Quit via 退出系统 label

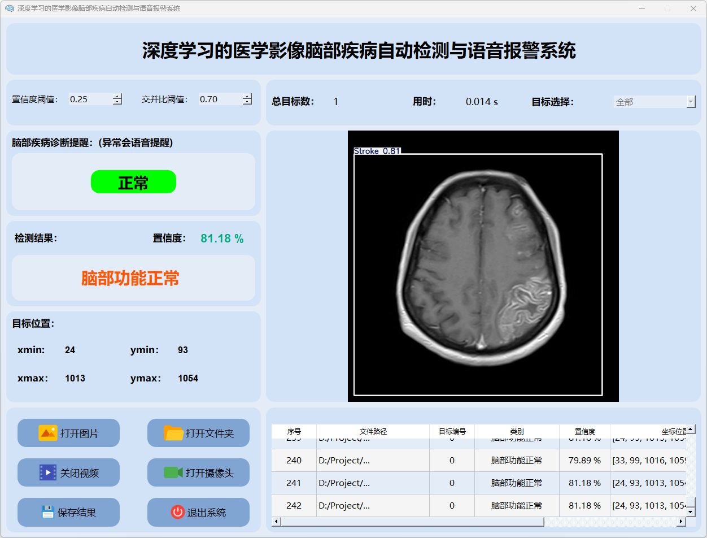tap(207, 513)
